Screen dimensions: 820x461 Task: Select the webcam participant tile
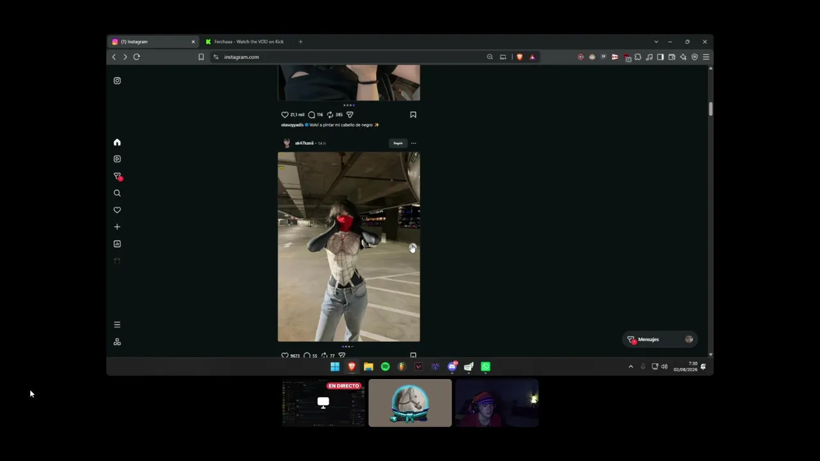(x=496, y=403)
